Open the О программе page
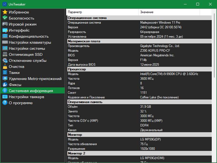 (x=33, y=103)
